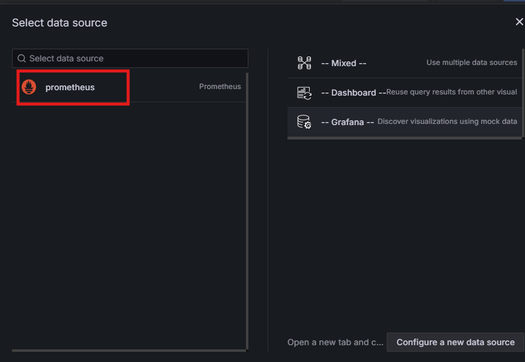Click 'Use multiple data sources' description
The width and height of the screenshot is (525, 362).
pyautogui.click(x=471, y=63)
